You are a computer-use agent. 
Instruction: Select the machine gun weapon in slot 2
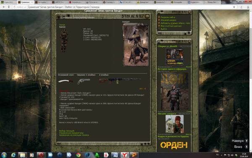pyautogui.click(x=120, y=80)
